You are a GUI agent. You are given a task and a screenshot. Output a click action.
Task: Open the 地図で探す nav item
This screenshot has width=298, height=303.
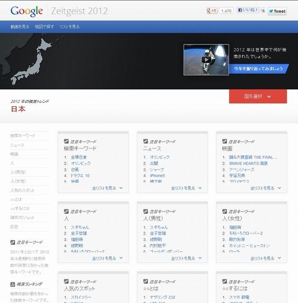tap(44, 27)
